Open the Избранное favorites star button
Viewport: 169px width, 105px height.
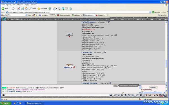(x=42, y=8)
